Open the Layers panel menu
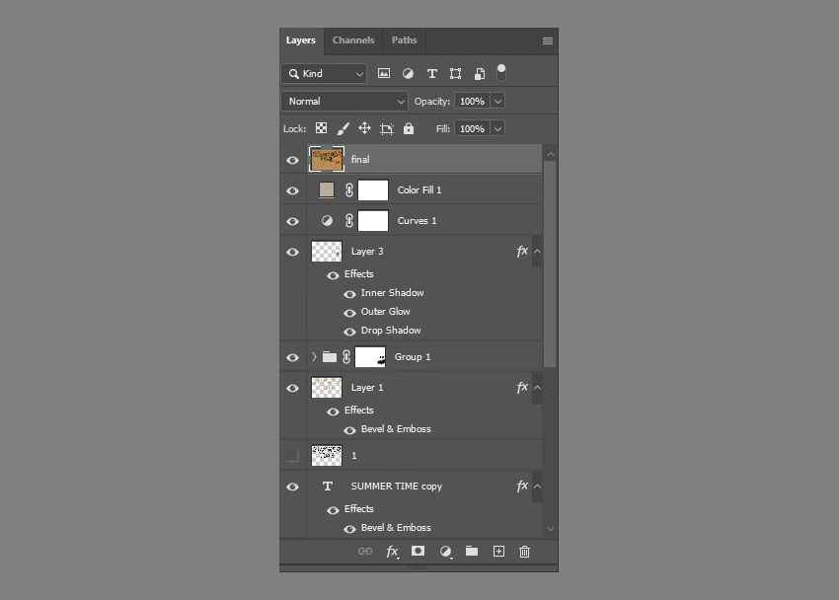 (x=547, y=40)
